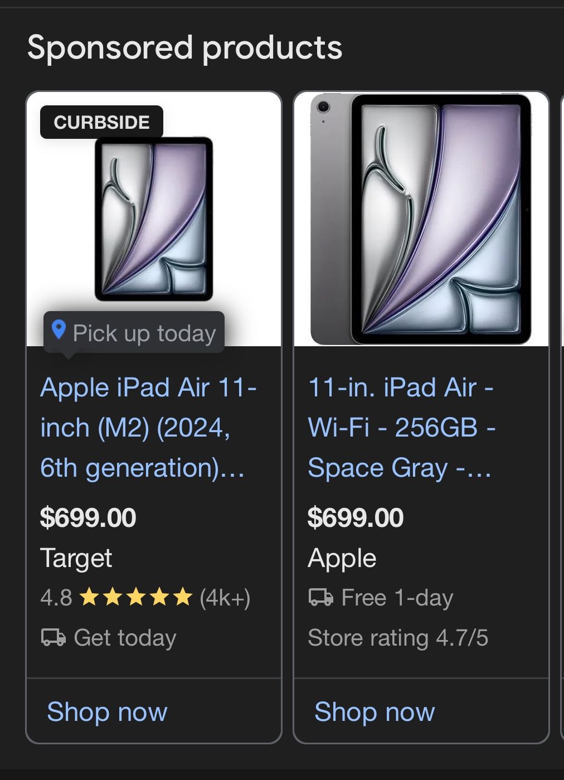Click Shop now on the Apple listing
This screenshot has height=780, width=564.
click(374, 712)
